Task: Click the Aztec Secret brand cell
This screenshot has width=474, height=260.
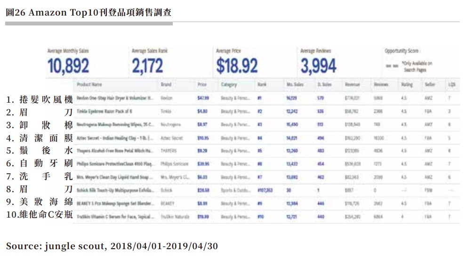Action: coord(172,138)
